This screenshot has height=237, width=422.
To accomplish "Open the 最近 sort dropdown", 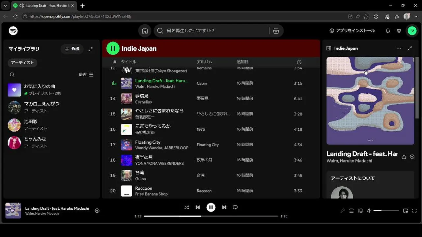I will 86,75.
